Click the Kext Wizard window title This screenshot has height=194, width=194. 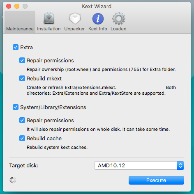[x=97, y=7]
